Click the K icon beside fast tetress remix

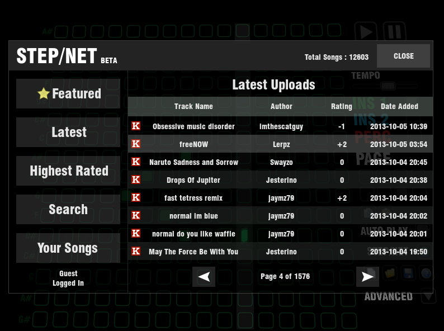(x=136, y=197)
